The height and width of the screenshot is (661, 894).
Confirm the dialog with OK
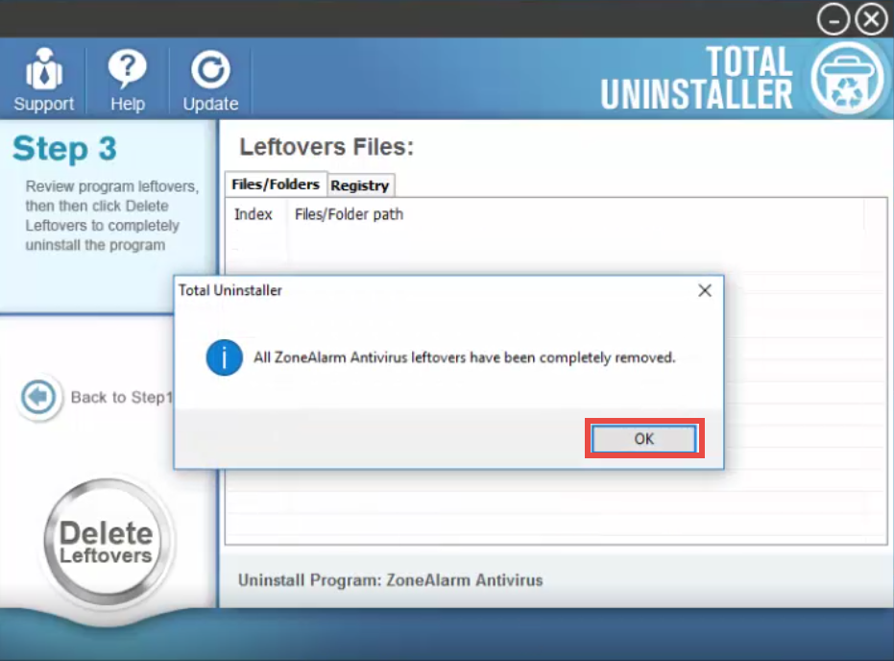point(644,438)
